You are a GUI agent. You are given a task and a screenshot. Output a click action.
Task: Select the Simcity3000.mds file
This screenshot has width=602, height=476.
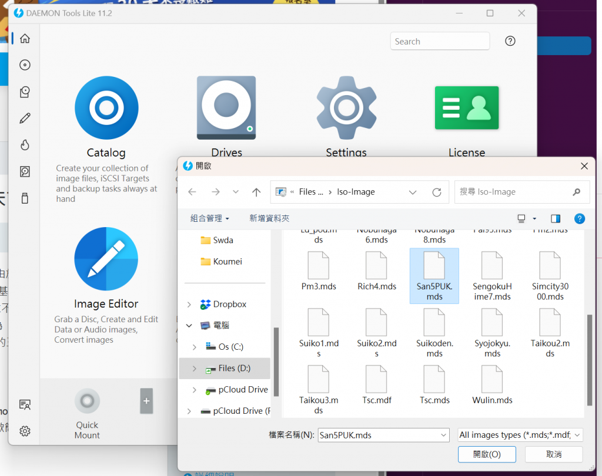(x=550, y=276)
